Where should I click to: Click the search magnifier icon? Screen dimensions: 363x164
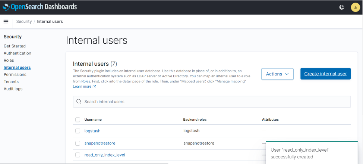pyautogui.click(x=79, y=102)
